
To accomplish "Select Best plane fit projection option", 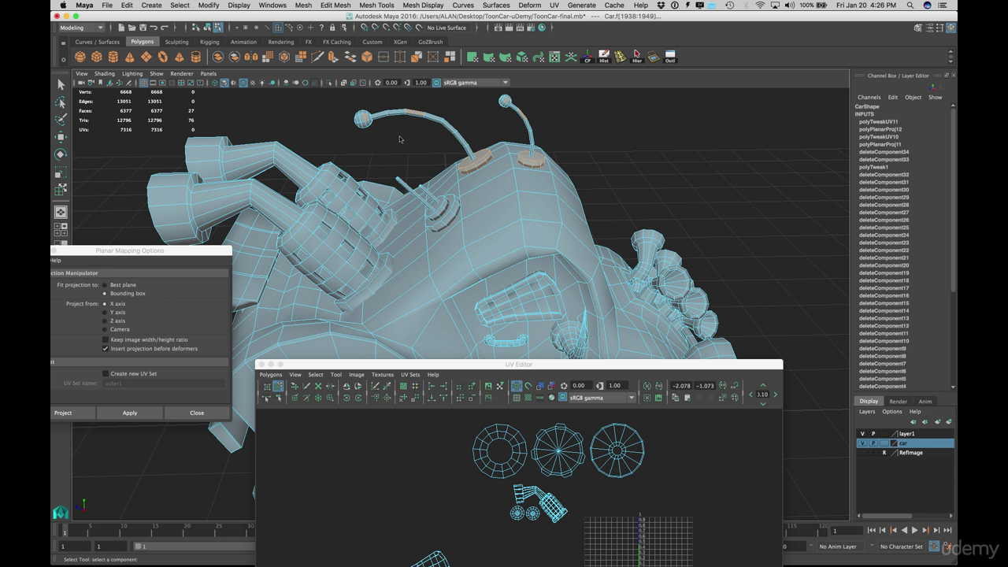I will [x=105, y=285].
